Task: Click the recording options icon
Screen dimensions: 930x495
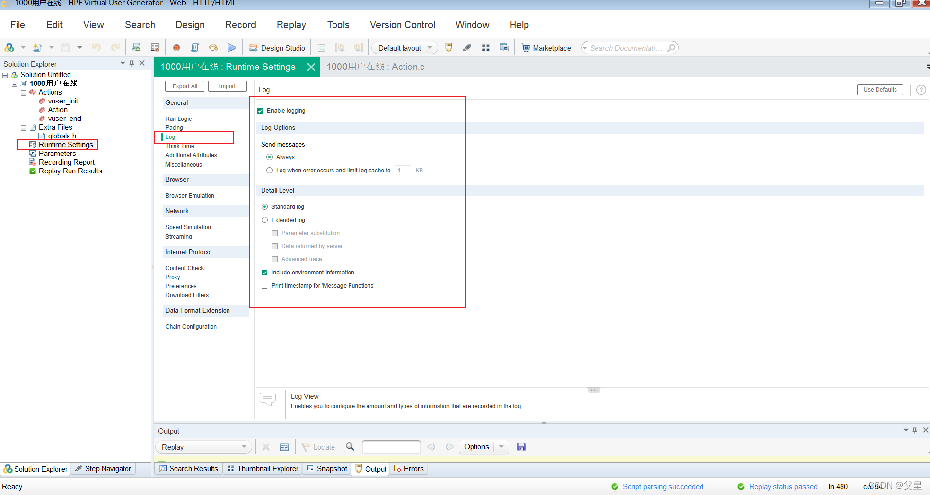Action: click(155, 48)
